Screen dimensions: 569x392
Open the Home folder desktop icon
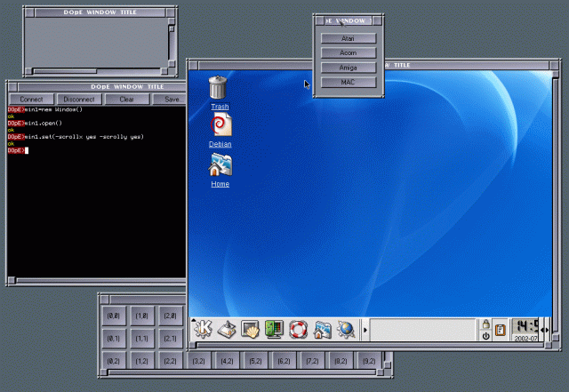[220, 165]
